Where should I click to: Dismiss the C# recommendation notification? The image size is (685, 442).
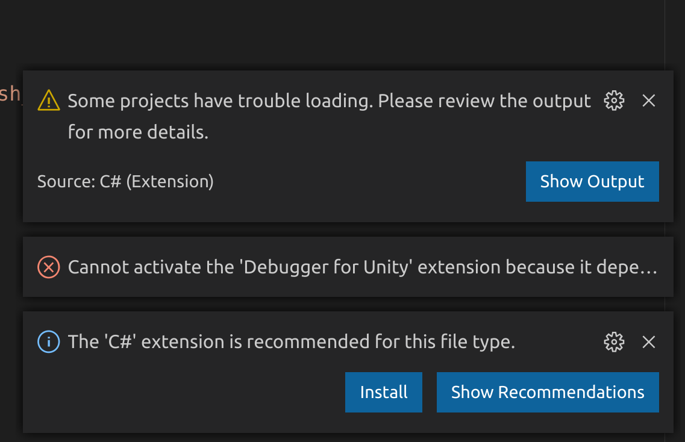[648, 342]
